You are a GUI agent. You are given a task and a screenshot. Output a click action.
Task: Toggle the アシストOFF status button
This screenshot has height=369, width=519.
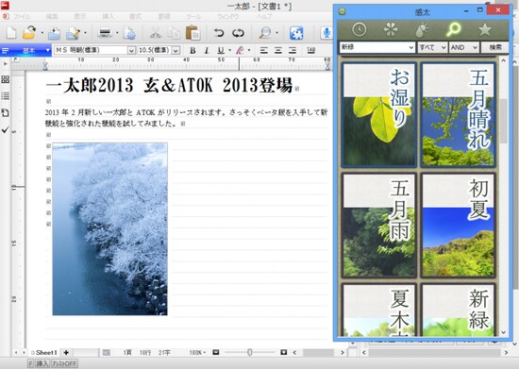point(64,363)
